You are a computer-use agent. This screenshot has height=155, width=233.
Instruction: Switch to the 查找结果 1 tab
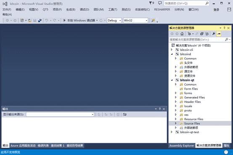[x=58, y=146]
